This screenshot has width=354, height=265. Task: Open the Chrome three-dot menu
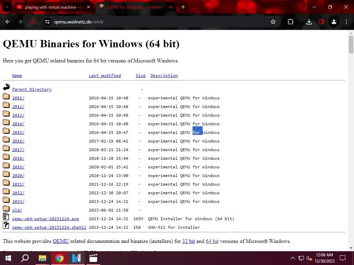[346, 22]
